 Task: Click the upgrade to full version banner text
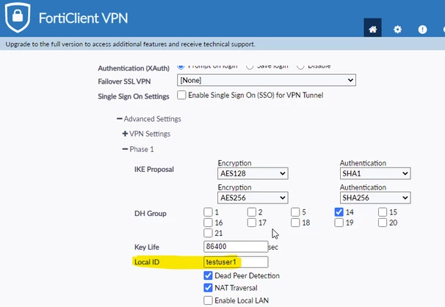point(130,44)
